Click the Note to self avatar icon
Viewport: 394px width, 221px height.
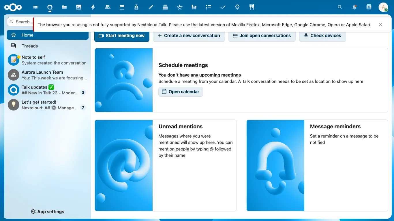coord(14,60)
